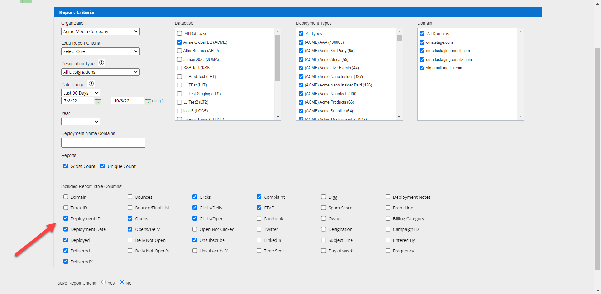Click the Date Range help question icon
The image size is (601, 294).
(x=91, y=84)
